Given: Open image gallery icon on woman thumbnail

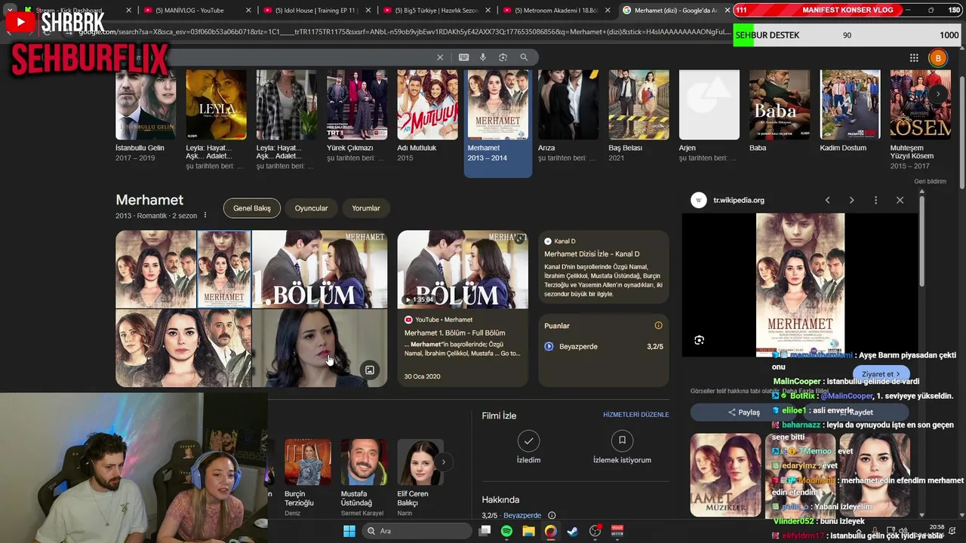Looking at the screenshot, I should point(370,370).
